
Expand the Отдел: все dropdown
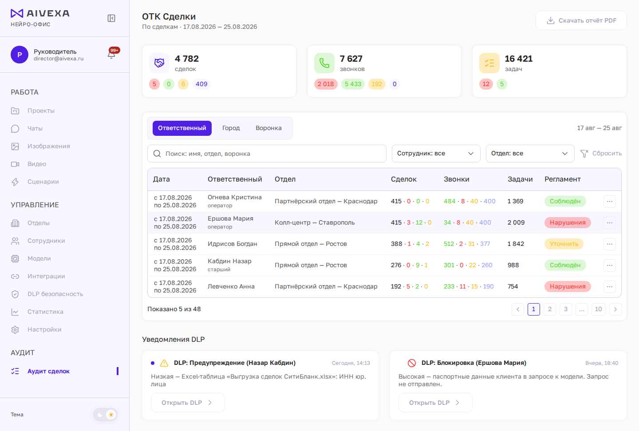point(530,154)
